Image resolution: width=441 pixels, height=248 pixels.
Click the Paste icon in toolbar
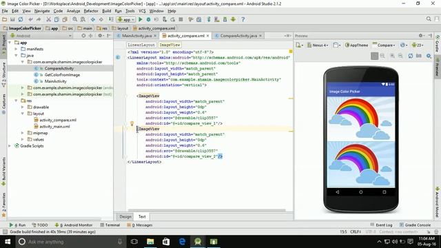coord(65,19)
